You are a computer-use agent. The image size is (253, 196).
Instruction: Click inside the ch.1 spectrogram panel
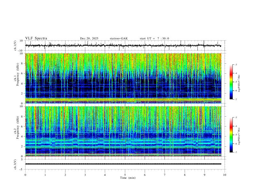(123, 78)
